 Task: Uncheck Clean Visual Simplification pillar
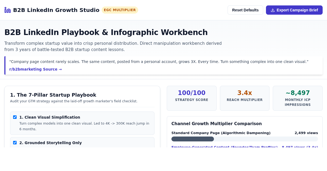[x=15, y=117]
